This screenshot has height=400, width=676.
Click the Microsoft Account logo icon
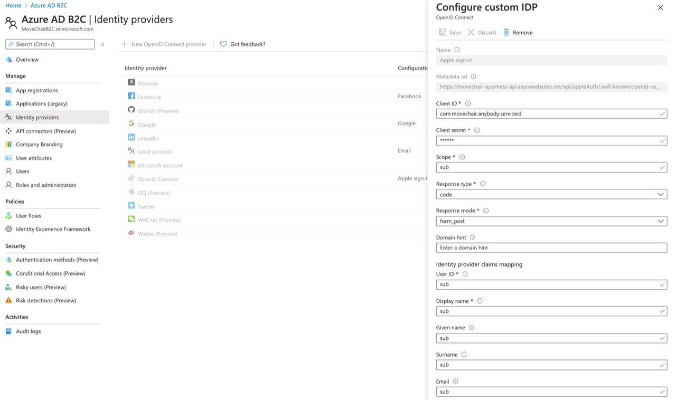click(132, 165)
